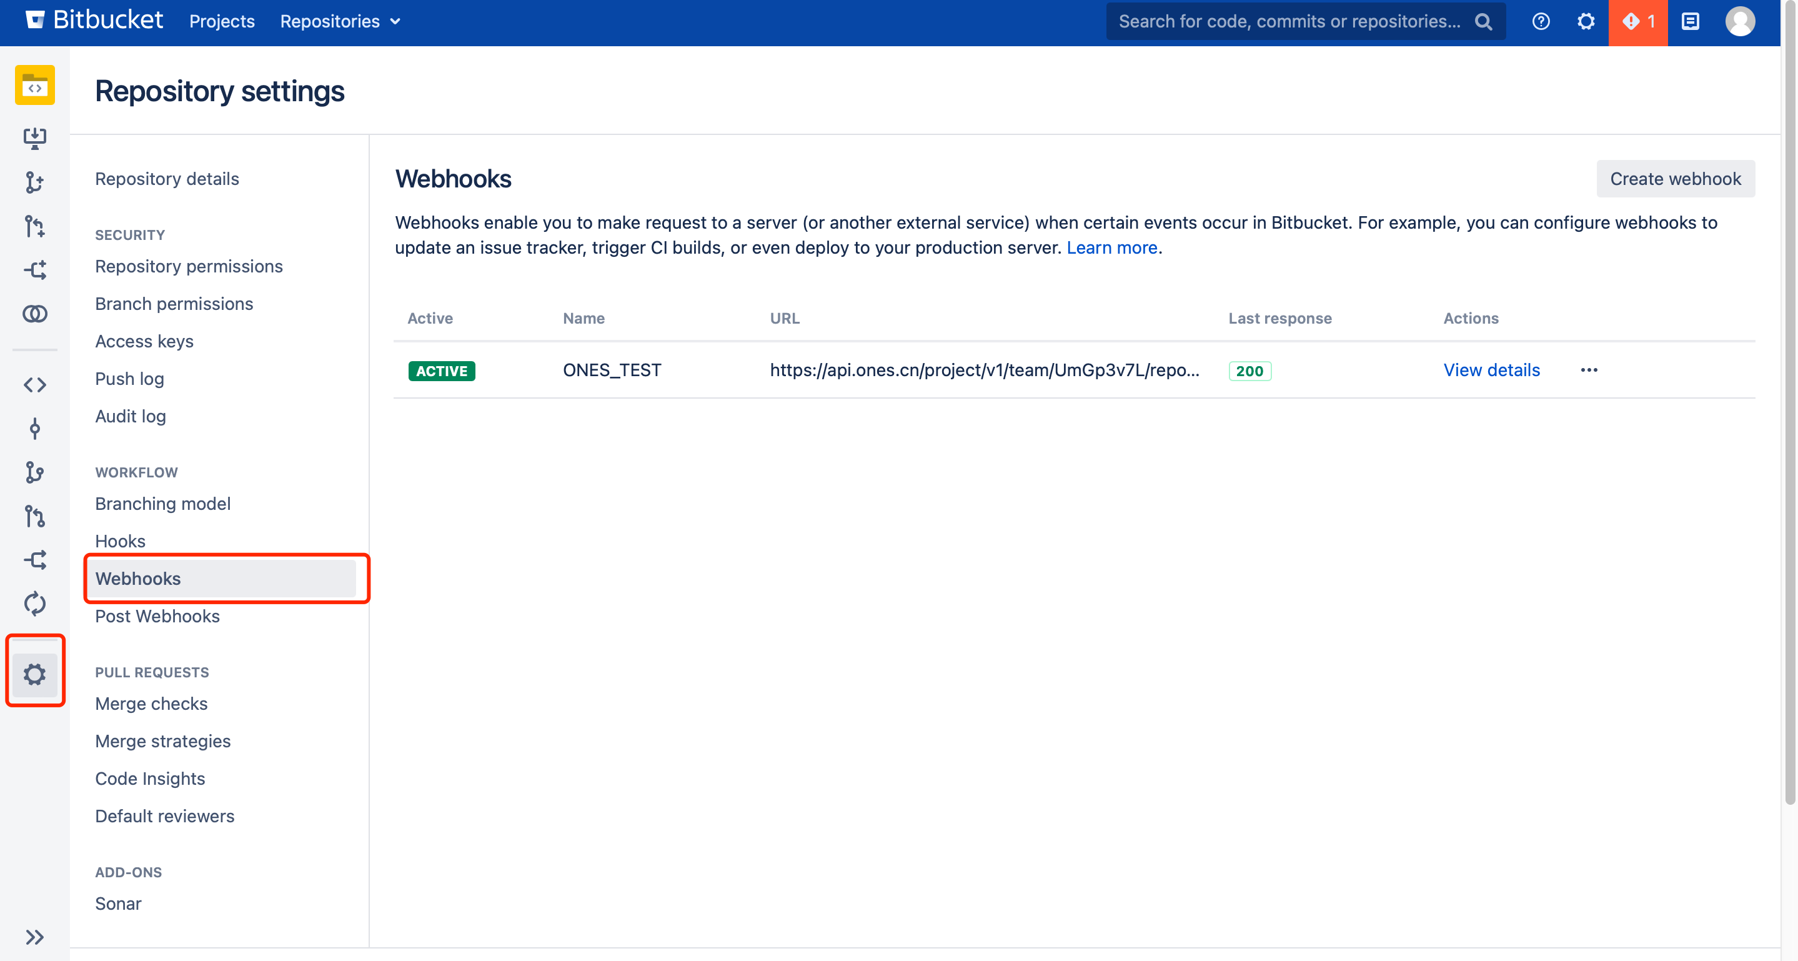This screenshot has width=1798, height=961.
Task: Open Audit log page
Action: click(130, 416)
